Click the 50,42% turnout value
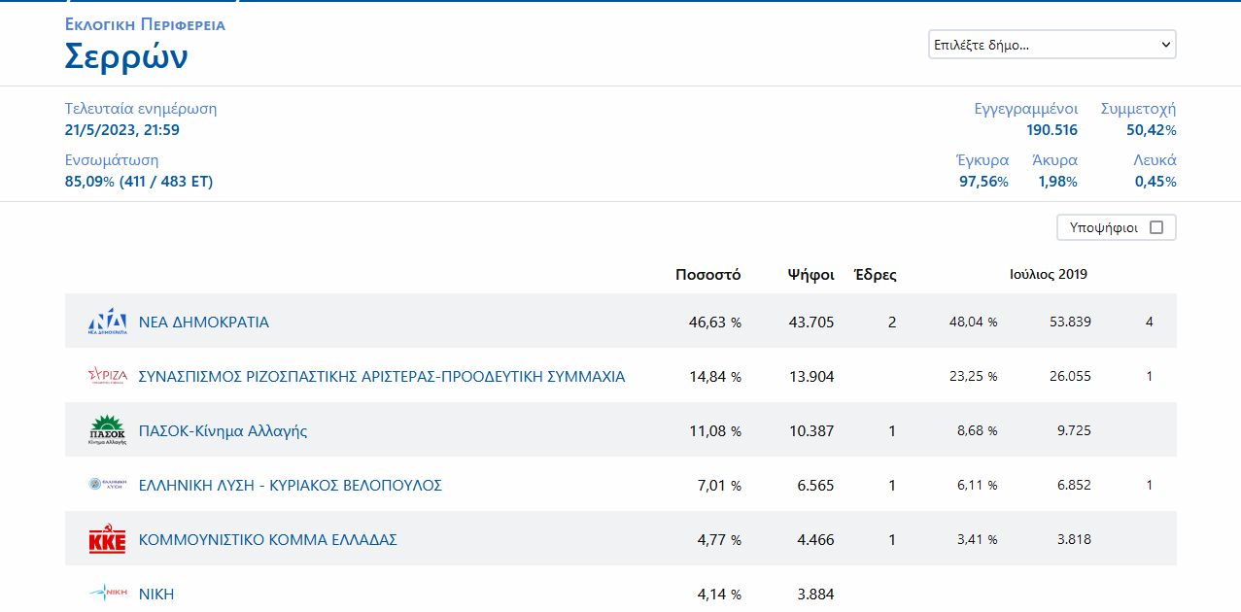The height and width of the screenshot is (612, 1241). coord(1152,130)
